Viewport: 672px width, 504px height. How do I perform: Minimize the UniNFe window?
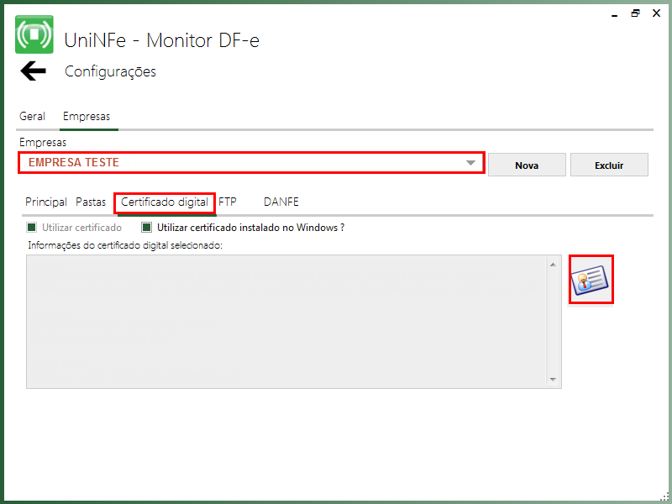click(615, 15)
